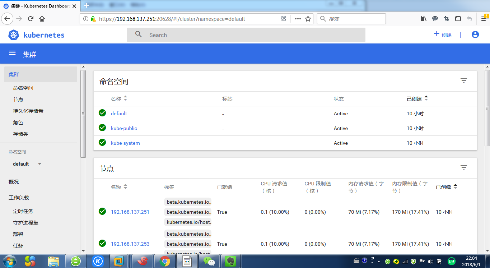Open Evernote from the taskbar
This screenshot has height=268, width=490.
[230, 261]
